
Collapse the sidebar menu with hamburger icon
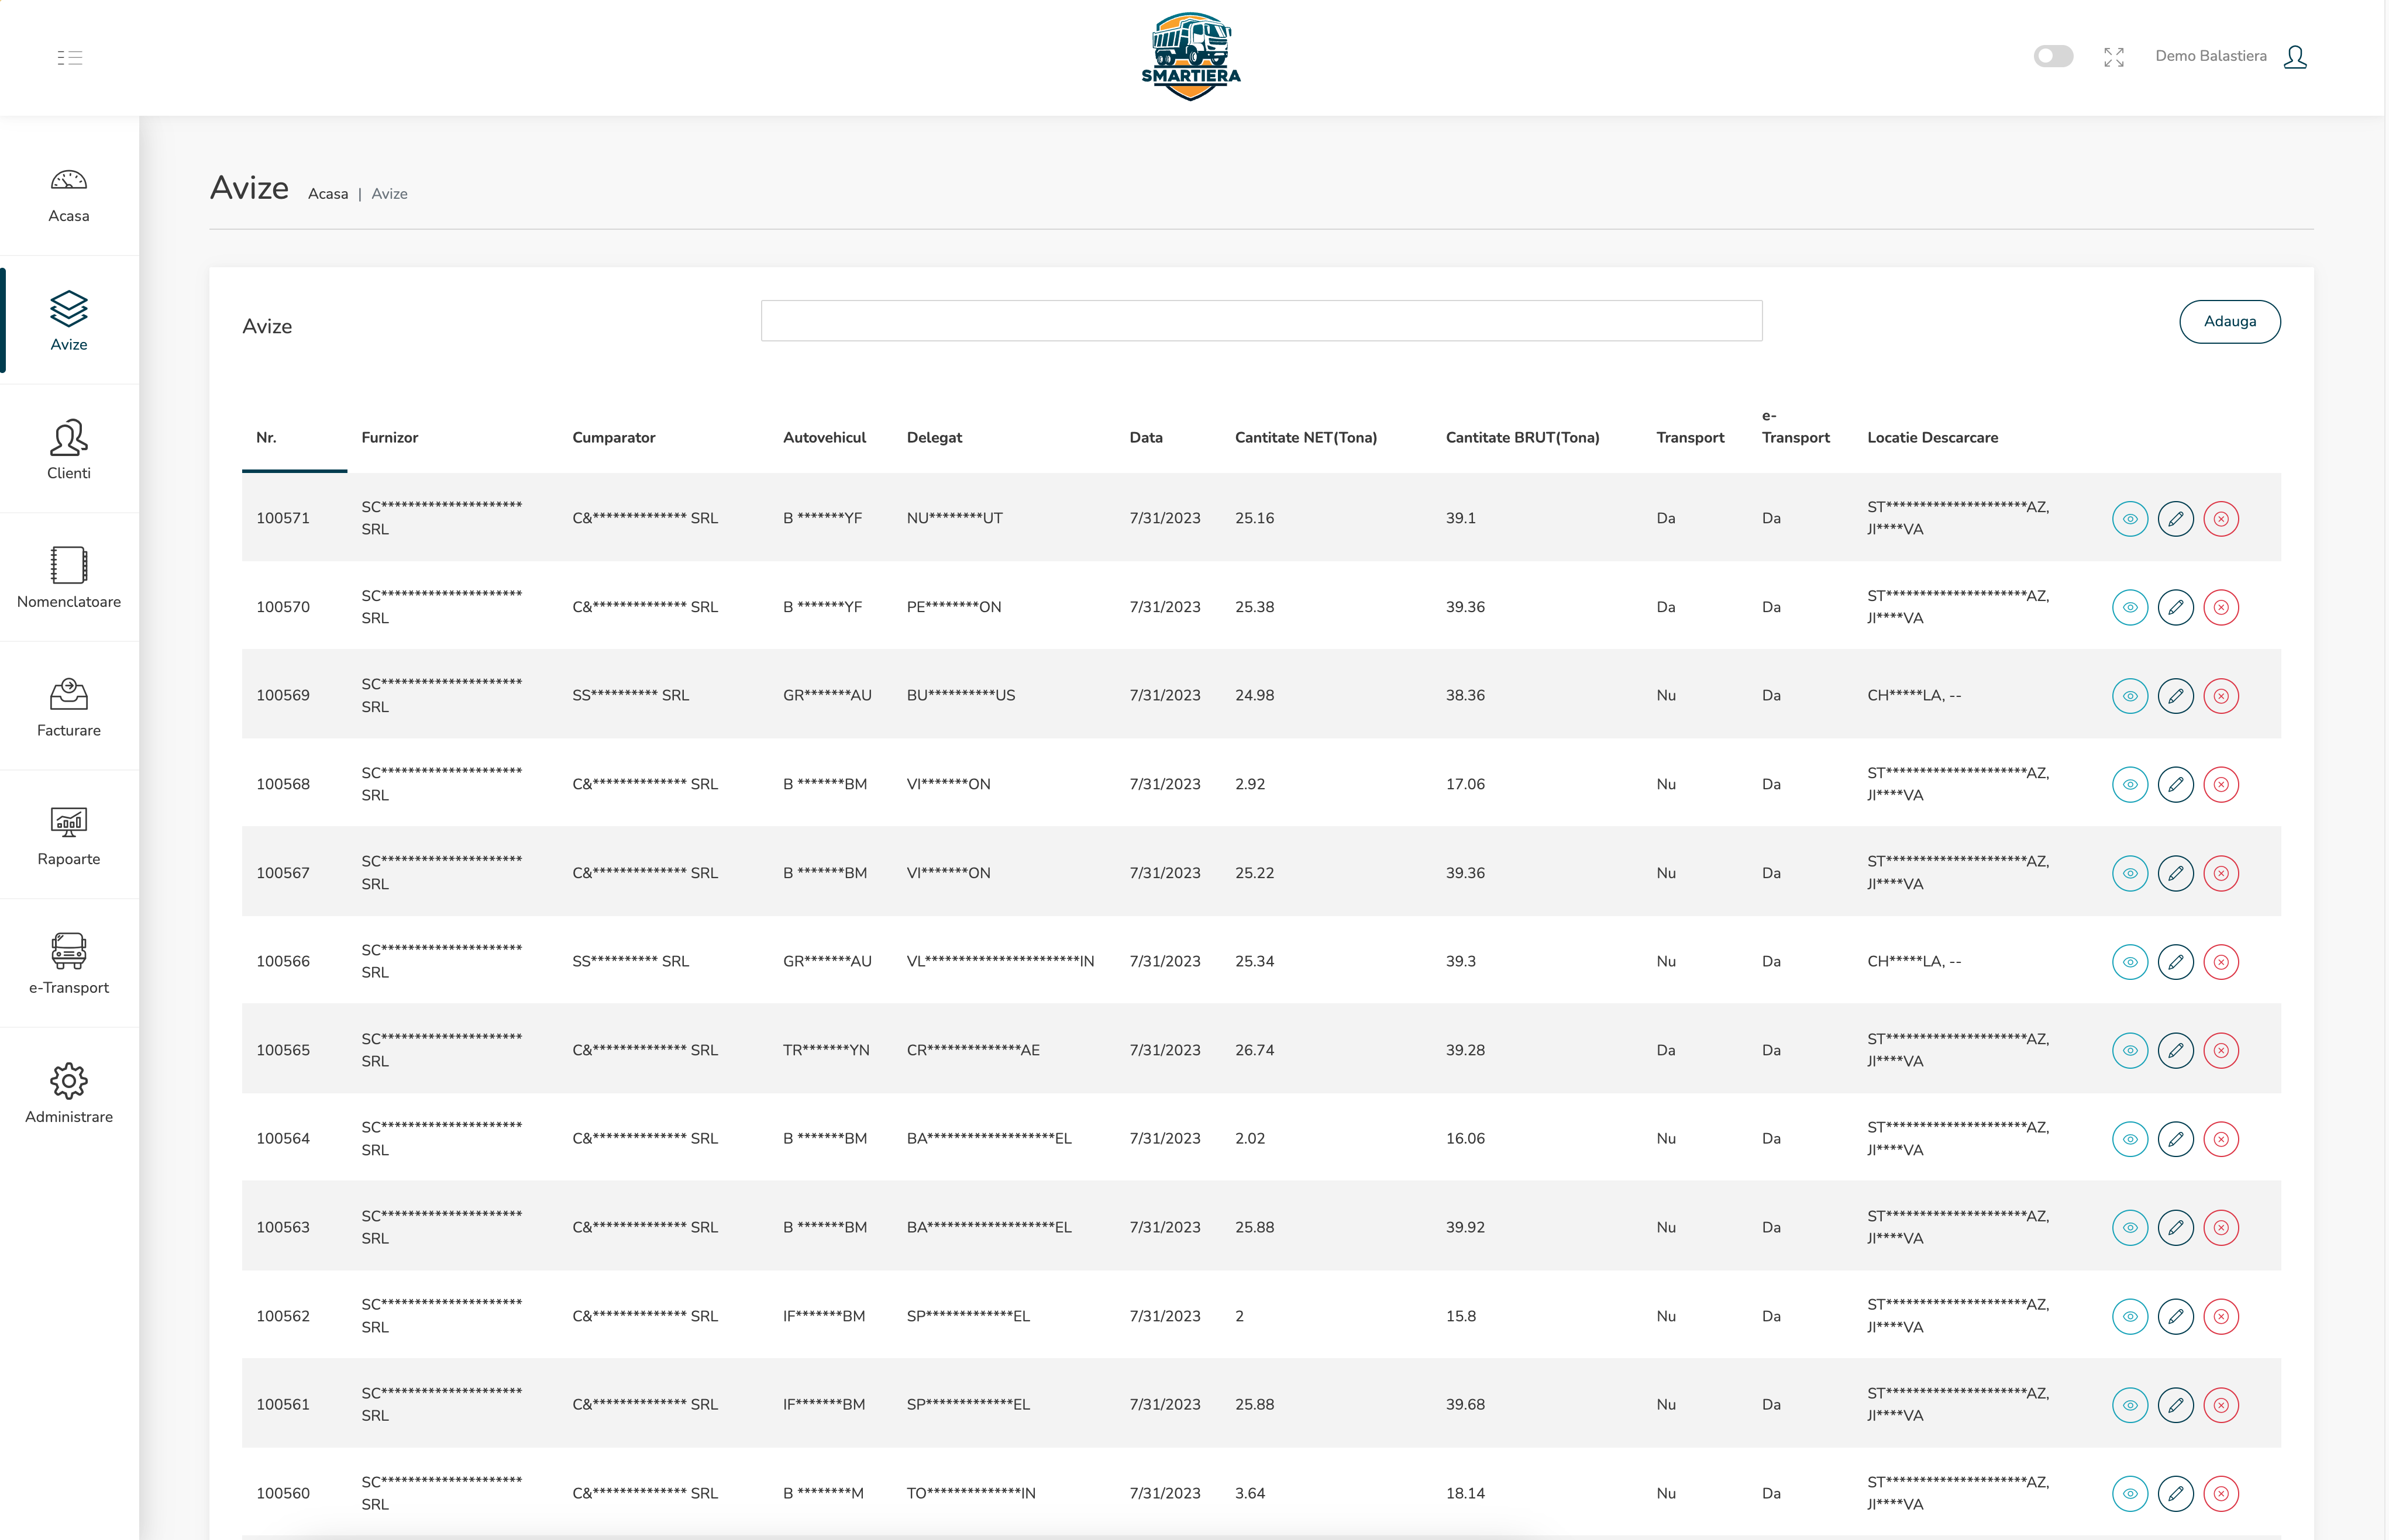pyautogui.click(x=69, y=57)
